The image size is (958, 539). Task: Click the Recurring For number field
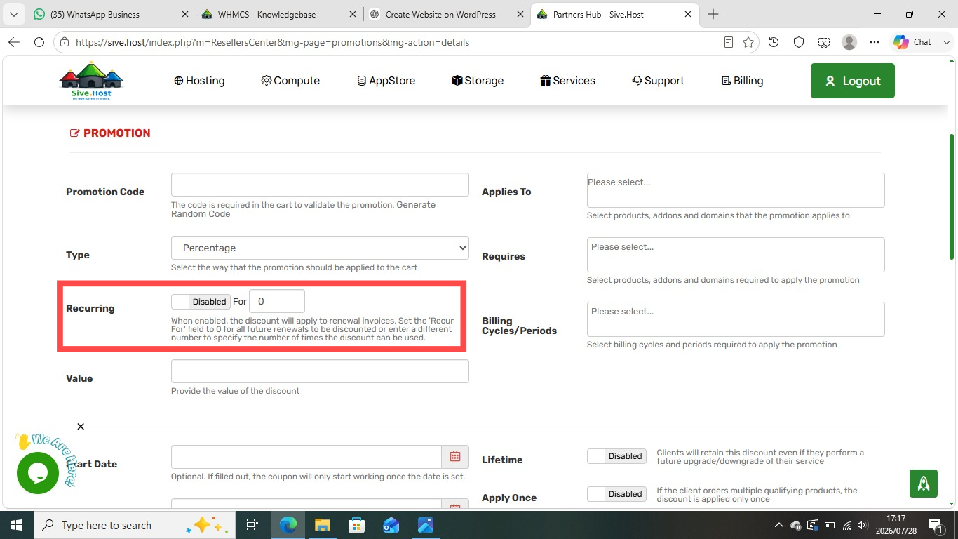click(277, 301)
